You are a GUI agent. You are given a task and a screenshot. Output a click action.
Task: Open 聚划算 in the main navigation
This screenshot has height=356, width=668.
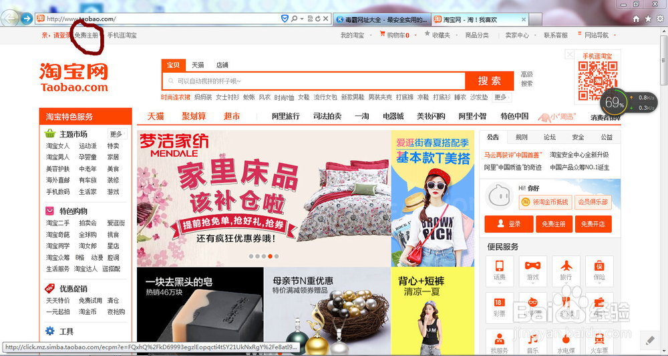tap(194, 117)
